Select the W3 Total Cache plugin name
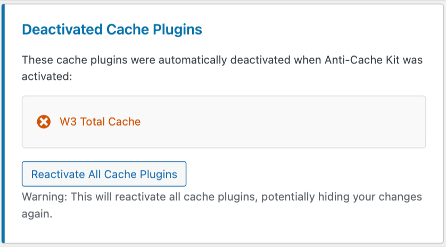This screenshot has height=247, width=446. tap(100, 122)
